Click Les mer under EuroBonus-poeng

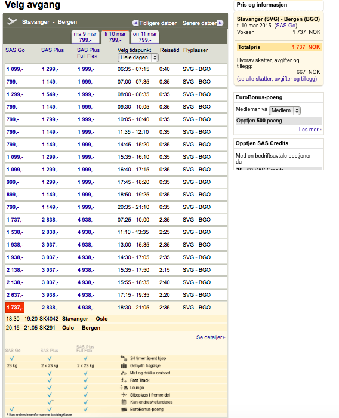click(310, 130)
